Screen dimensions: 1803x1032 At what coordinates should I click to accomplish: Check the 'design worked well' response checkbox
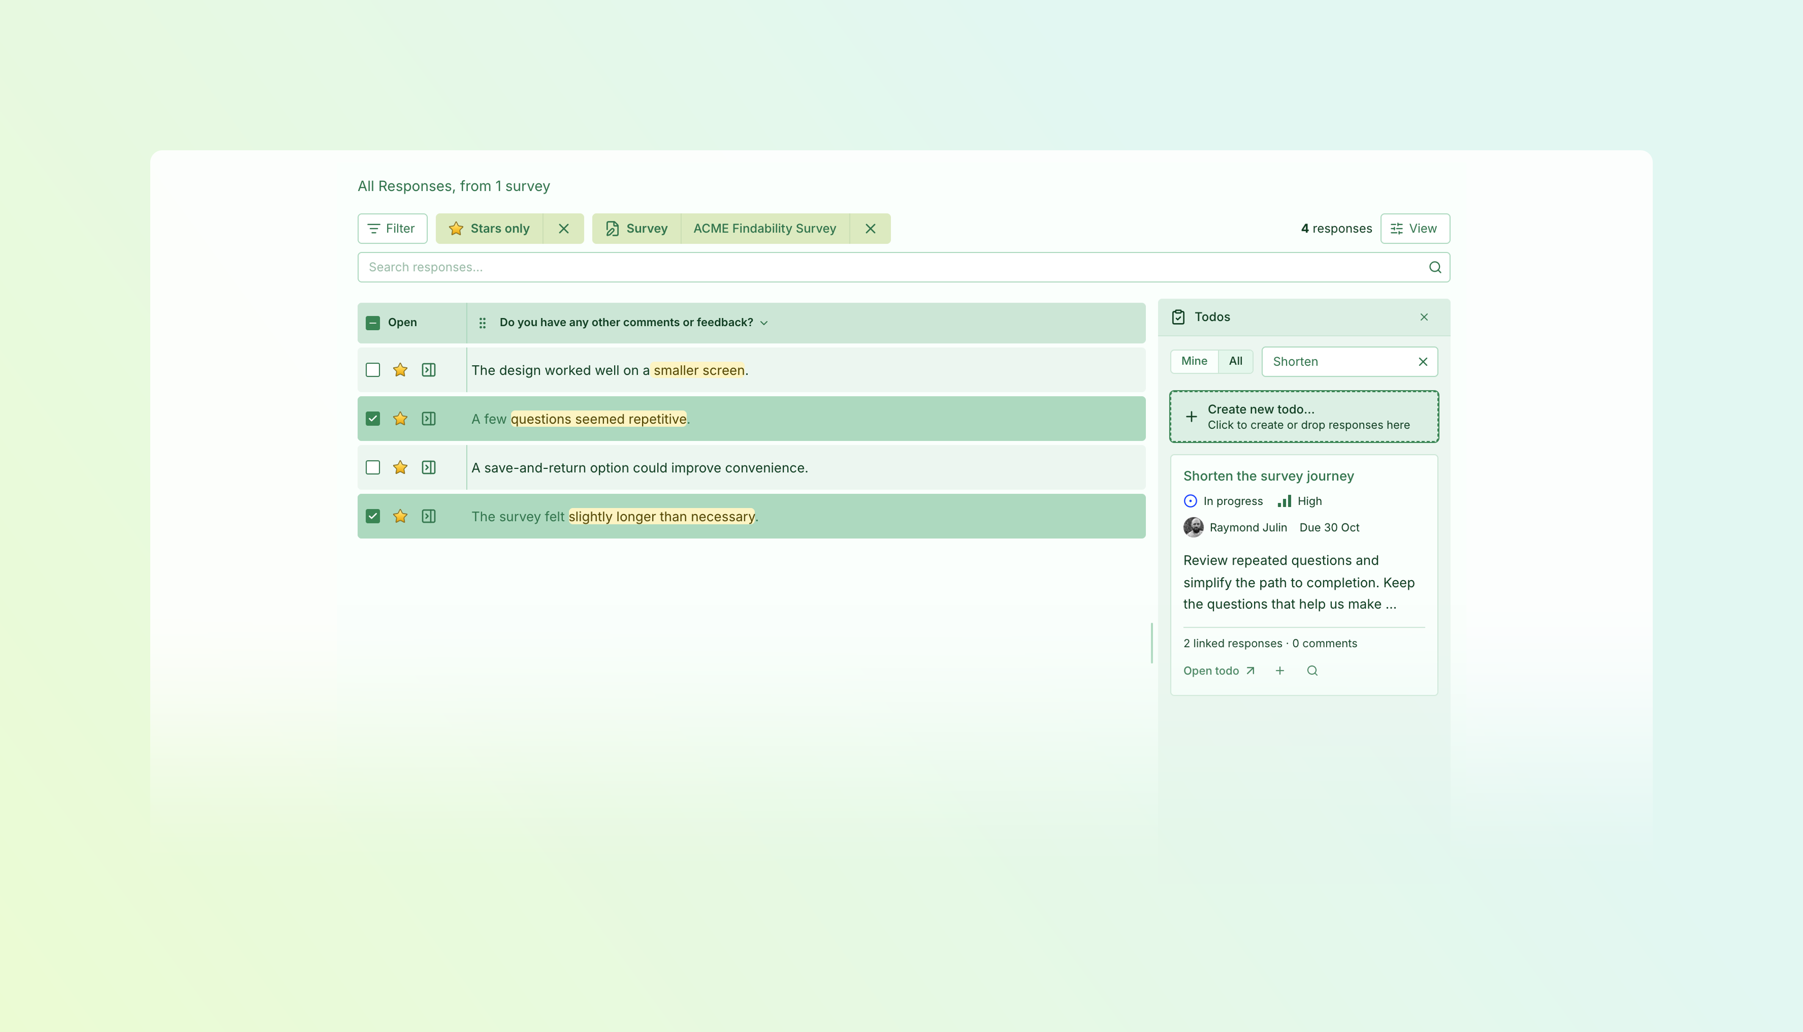pos(373,370)
